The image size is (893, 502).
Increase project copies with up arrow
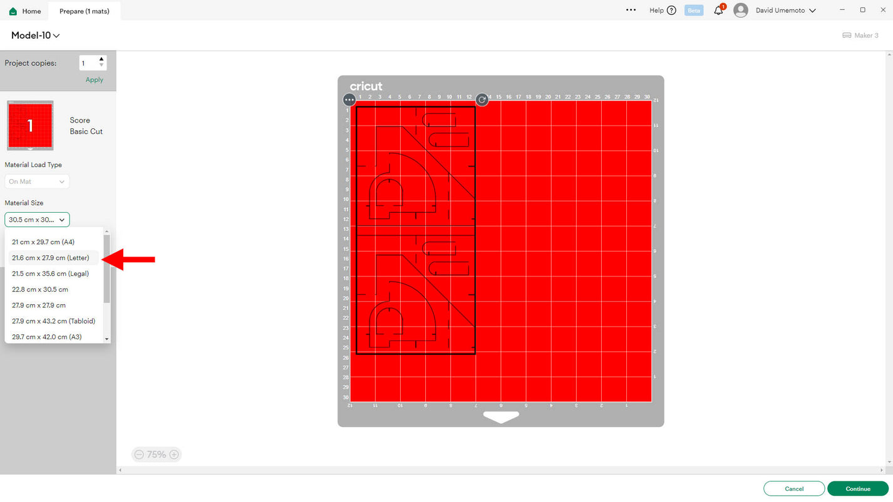click(x=101, y=59)
